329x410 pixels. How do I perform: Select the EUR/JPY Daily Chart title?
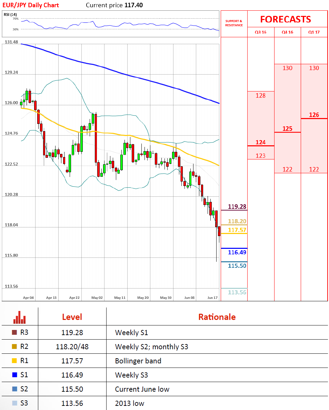tap(31, 5)
